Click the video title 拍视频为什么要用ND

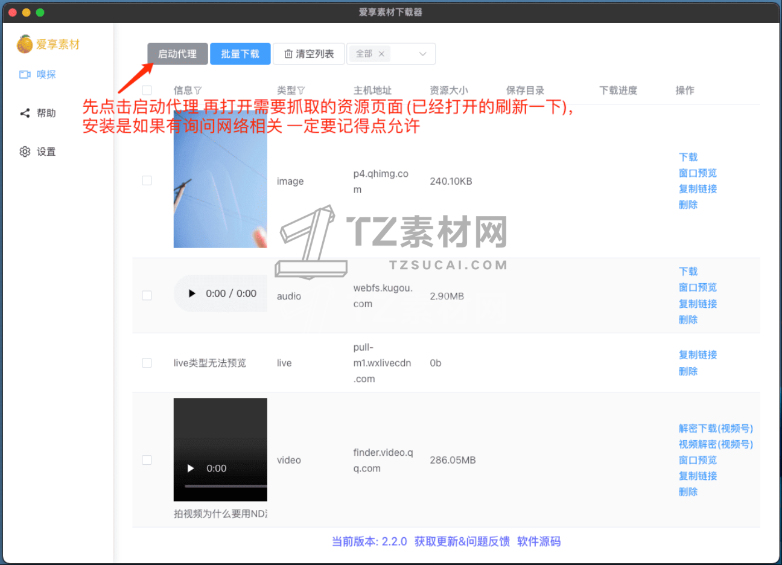pos(221,514)
